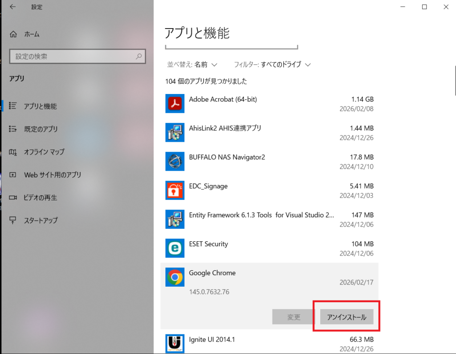Click the vertical scrollbar on the right
456x354 pixels.
tap(454, 80)
